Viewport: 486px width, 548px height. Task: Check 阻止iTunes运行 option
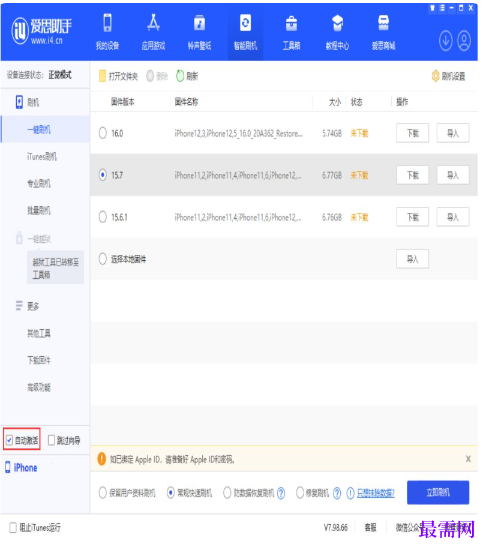[x=13, y=528]
